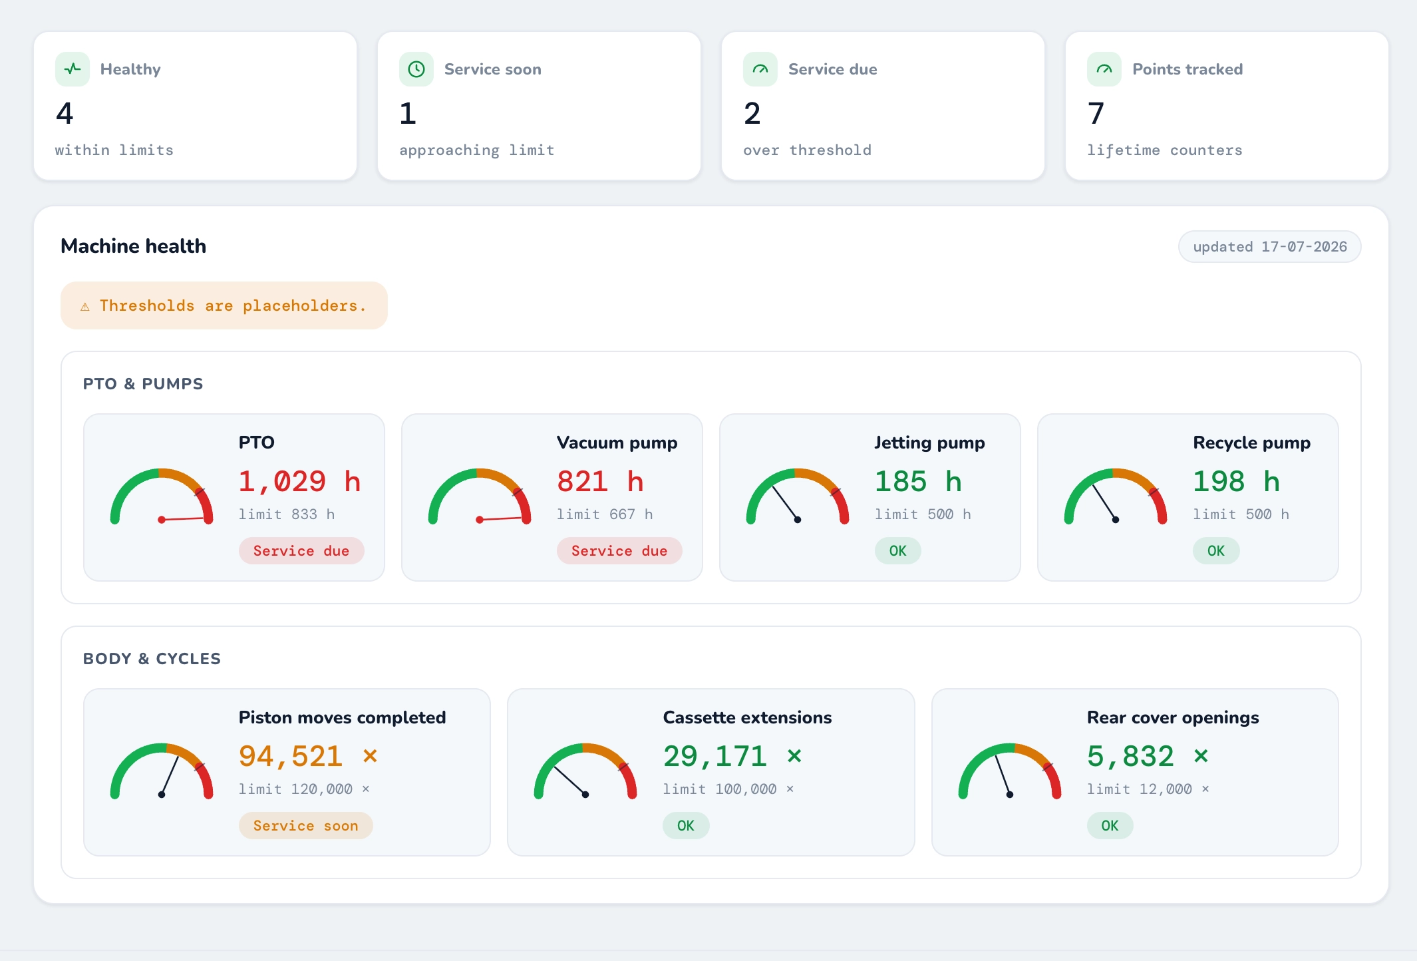Click the Thresholds are placeholders notice

pyautogui.click(x=224, y=305)
